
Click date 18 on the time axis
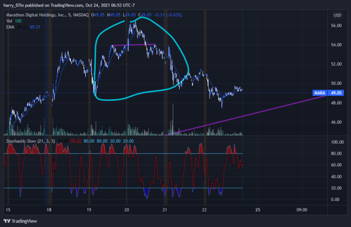coord(49,210)
